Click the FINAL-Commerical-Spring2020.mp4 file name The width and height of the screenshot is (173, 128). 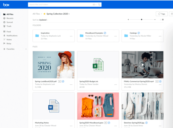[x=139, y=81]
